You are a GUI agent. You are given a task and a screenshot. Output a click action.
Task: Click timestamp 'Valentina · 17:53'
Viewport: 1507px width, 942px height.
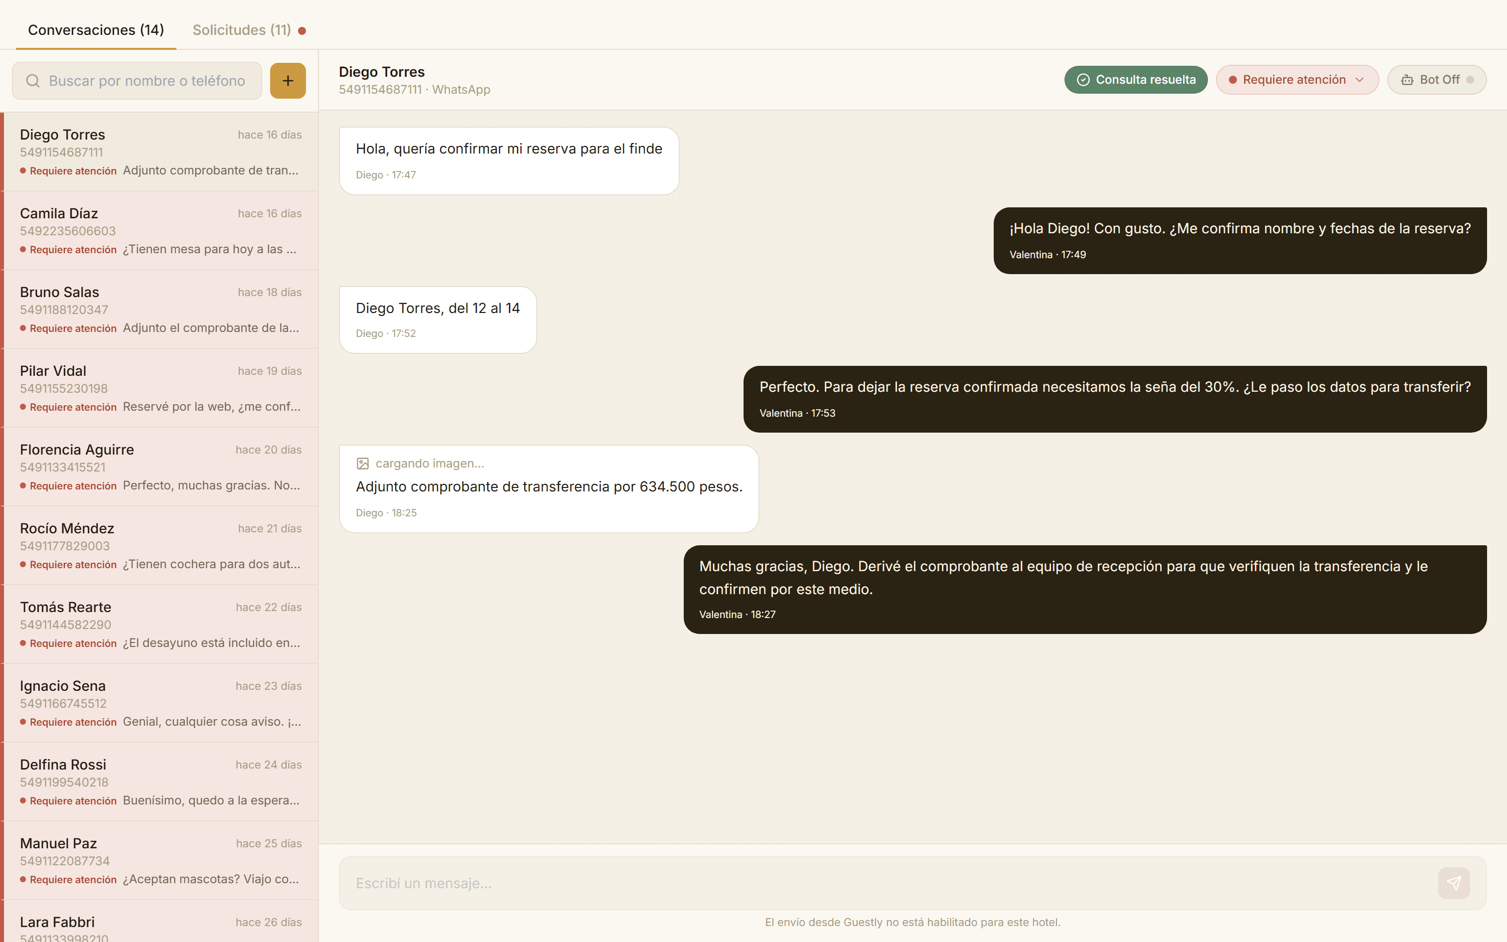(x=797, y=413)
